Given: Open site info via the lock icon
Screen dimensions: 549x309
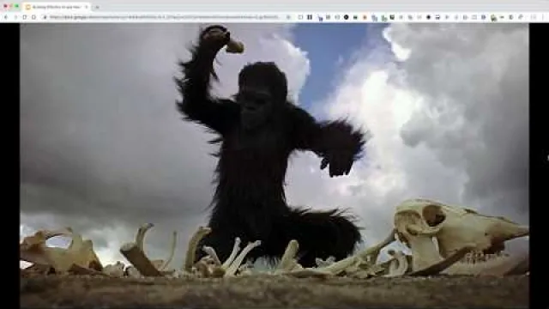Looking at the screenshot, I should 45,17.
